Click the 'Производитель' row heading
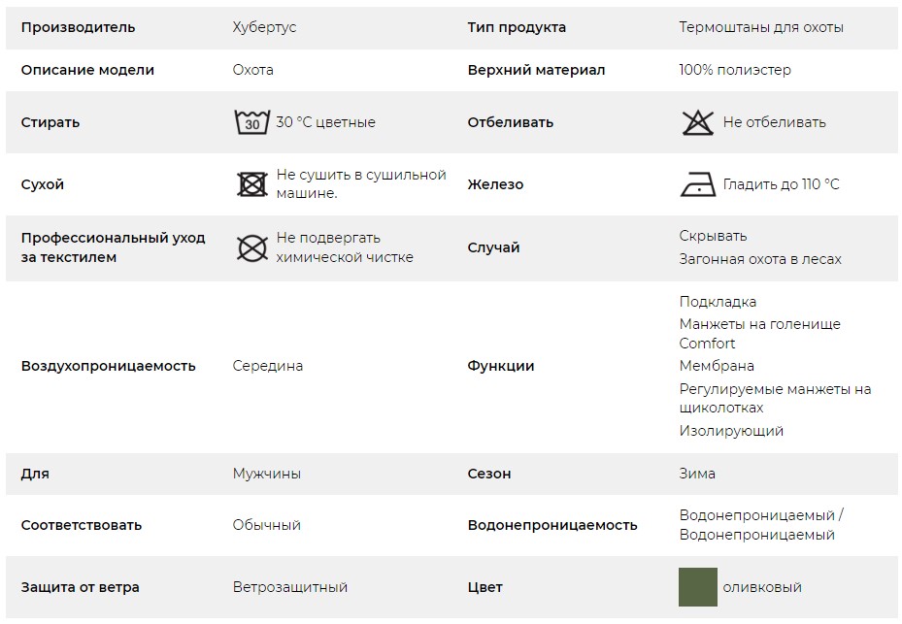 coord(78,27)
